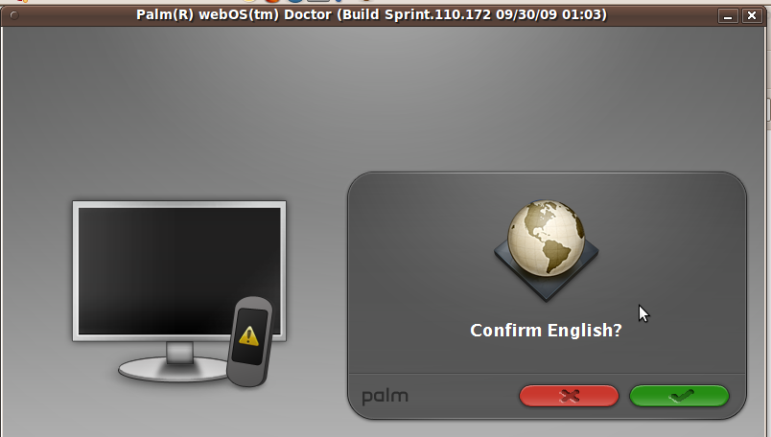Click the dialog footer between palm logo and red button

[463, 396]
